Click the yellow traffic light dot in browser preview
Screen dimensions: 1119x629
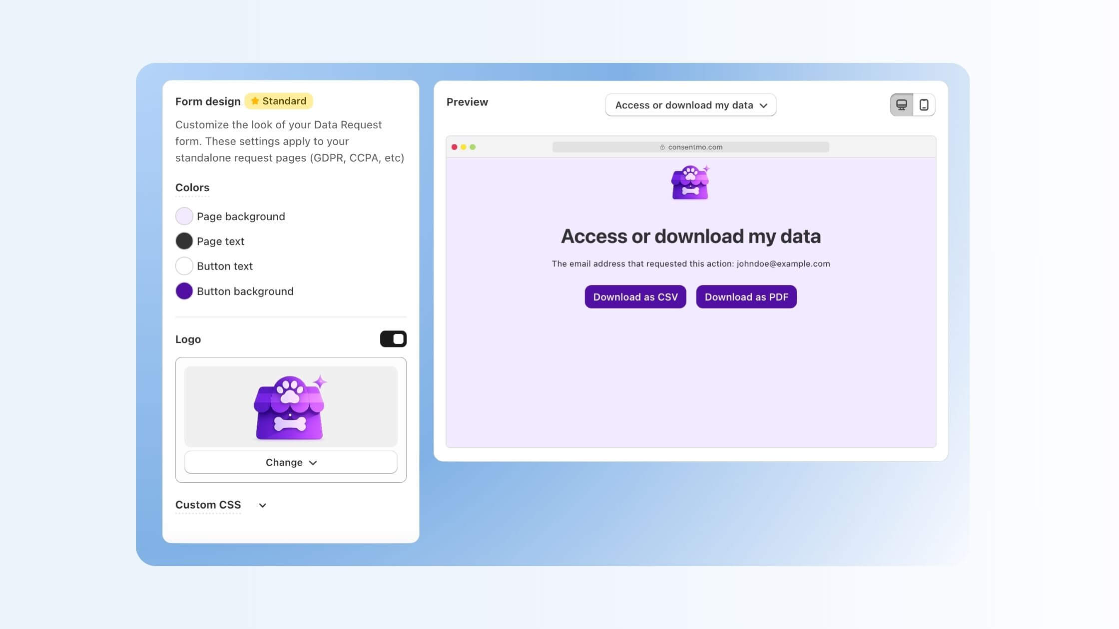(463, 147)
